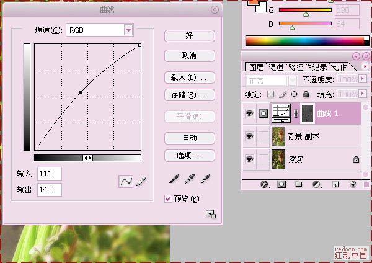Select the layer mask thumbnail of 曲线 1
372x263 pixels.
pyautogui.click(x=308, y=114)
